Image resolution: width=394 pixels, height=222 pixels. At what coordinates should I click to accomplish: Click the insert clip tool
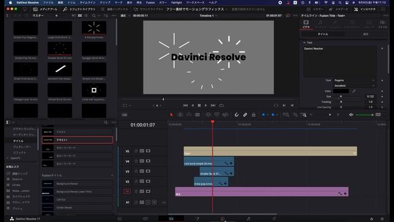pos(208,115)
